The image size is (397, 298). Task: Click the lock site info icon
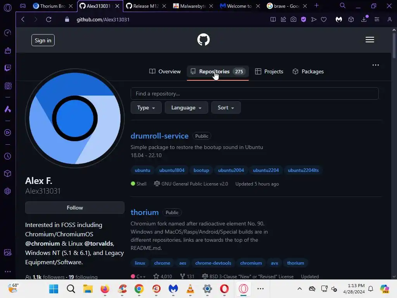click(x=67, y=19)
